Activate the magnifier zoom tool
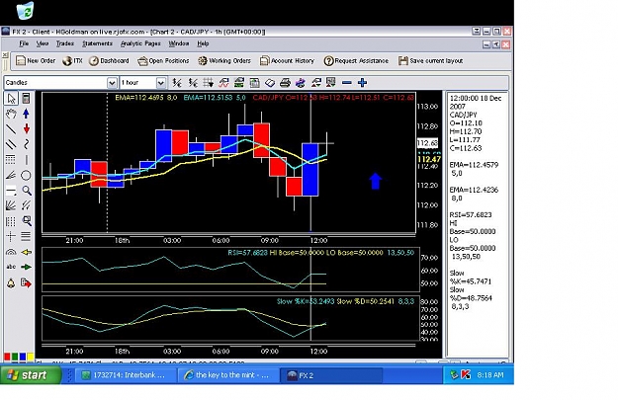The height and width of the screenshot is (400, 618). pos(26,191)
